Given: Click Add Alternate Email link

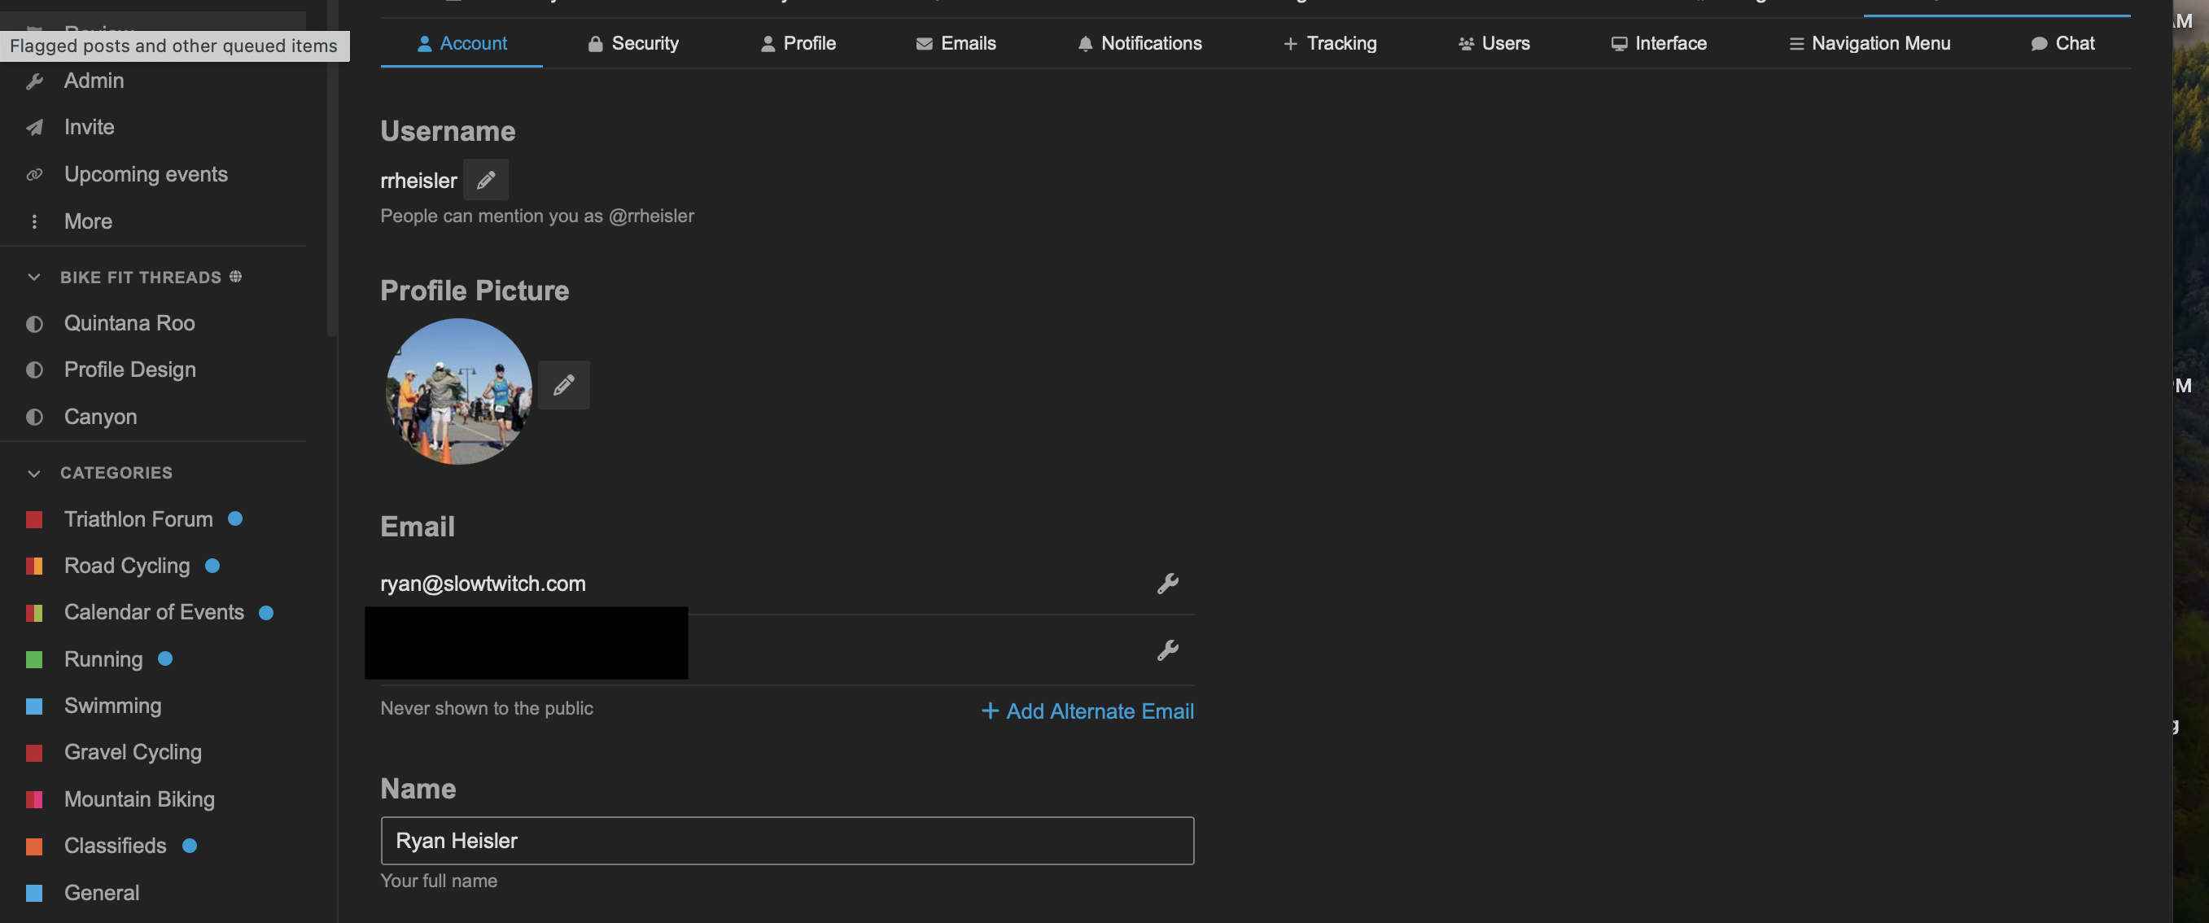Looking at the screenshot, I should click(1087, 711).
